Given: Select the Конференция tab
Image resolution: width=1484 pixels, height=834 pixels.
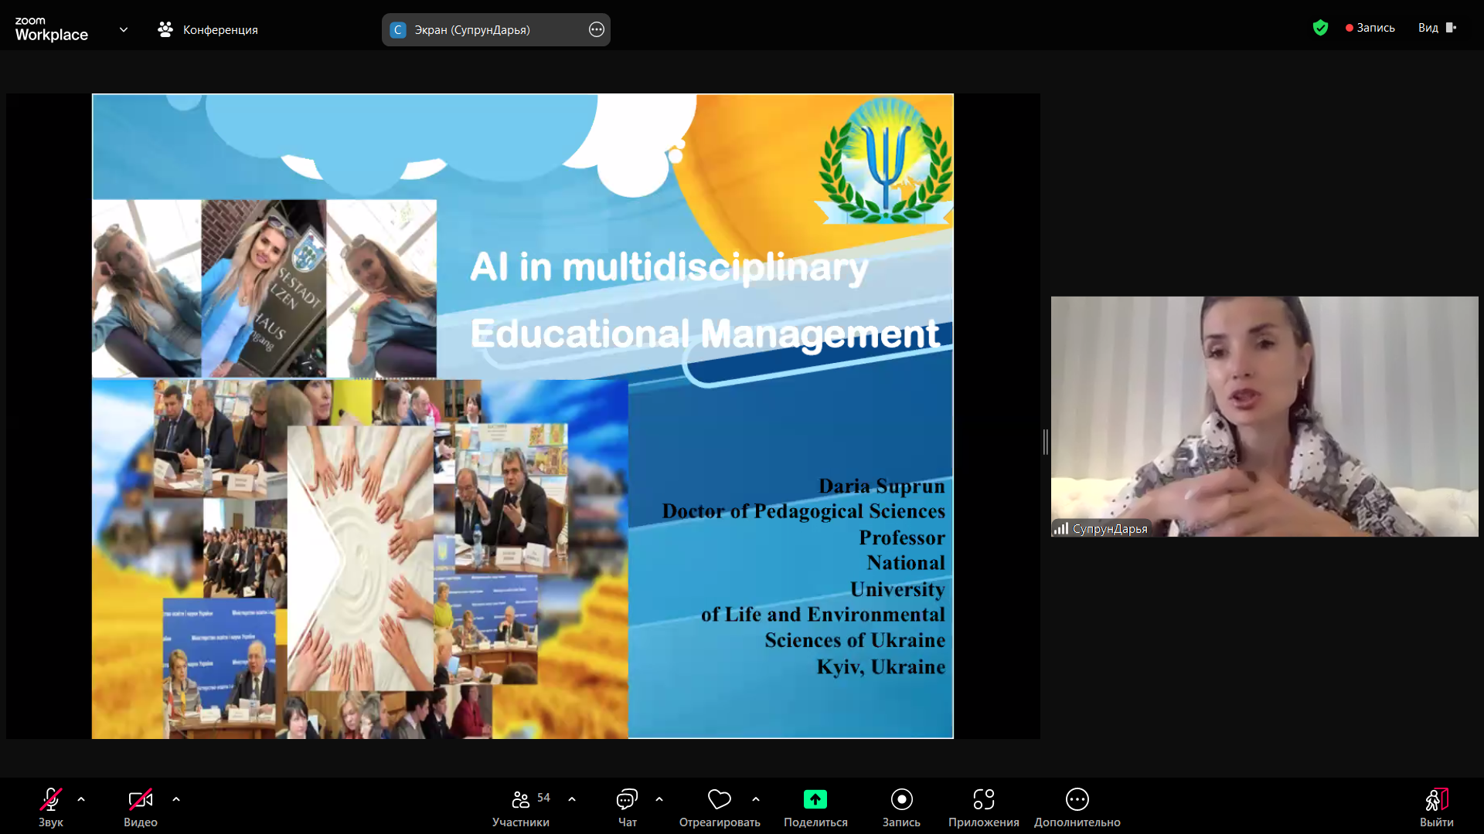Looking at the screenshot, I should click(209, 29).
